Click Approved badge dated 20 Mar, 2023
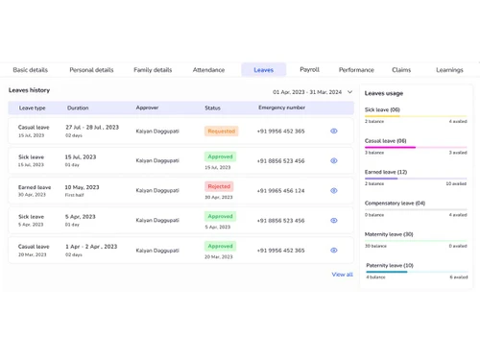The image size is (480, 360). tap(220, 246)
